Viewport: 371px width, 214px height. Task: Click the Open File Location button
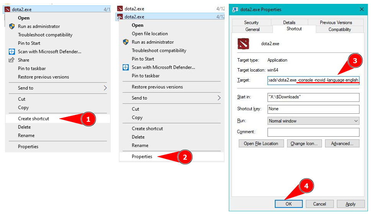[261, 144]
